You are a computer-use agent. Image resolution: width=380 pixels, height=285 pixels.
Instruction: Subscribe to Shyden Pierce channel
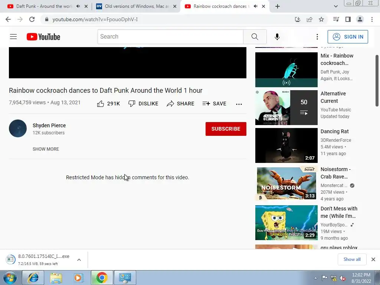click(x=226, y=129)
